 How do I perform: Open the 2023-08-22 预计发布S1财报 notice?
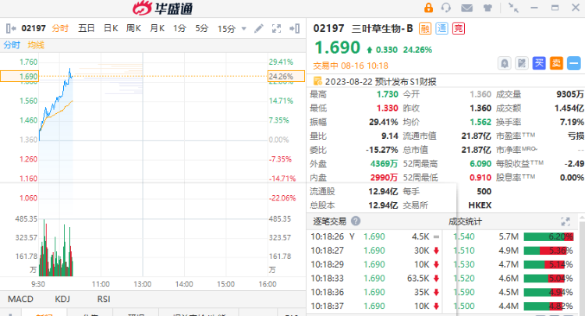381,82
